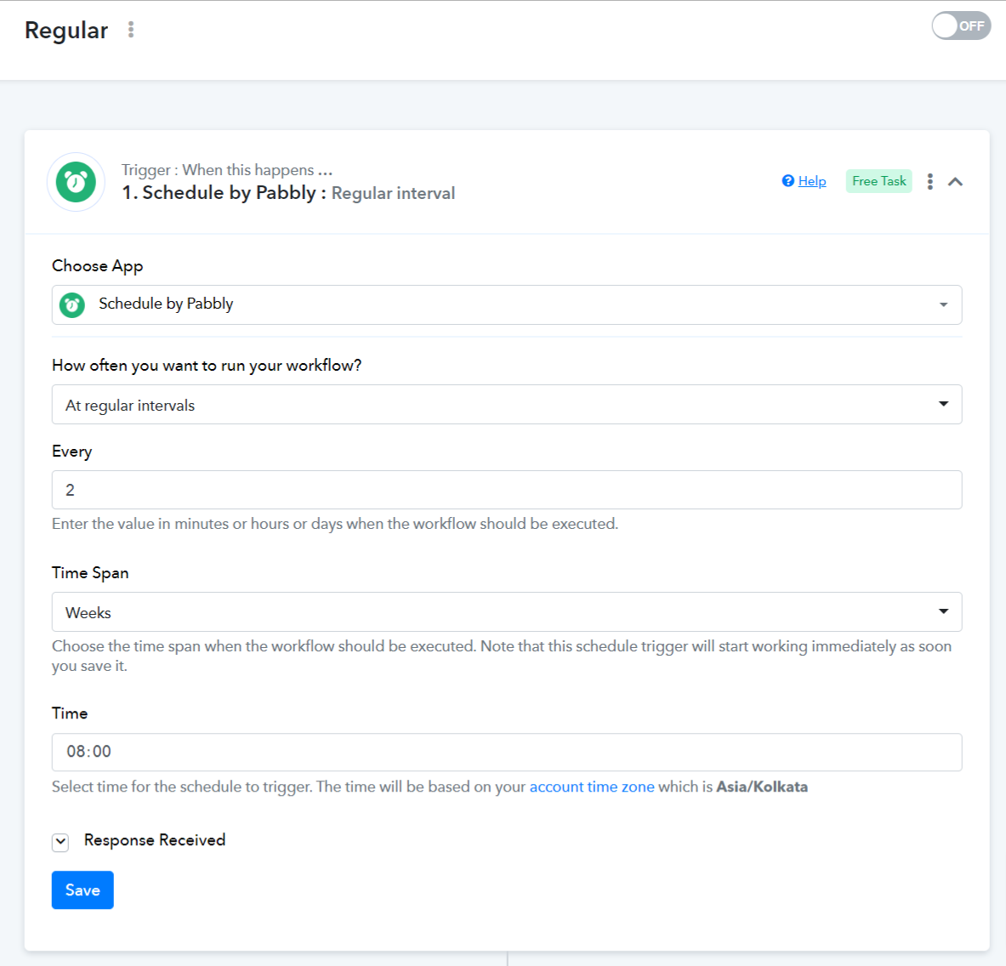1006x966 pixels.
Task: Click the caret arrow of the Time Span dropdown
Action: [x=943, y=611]
